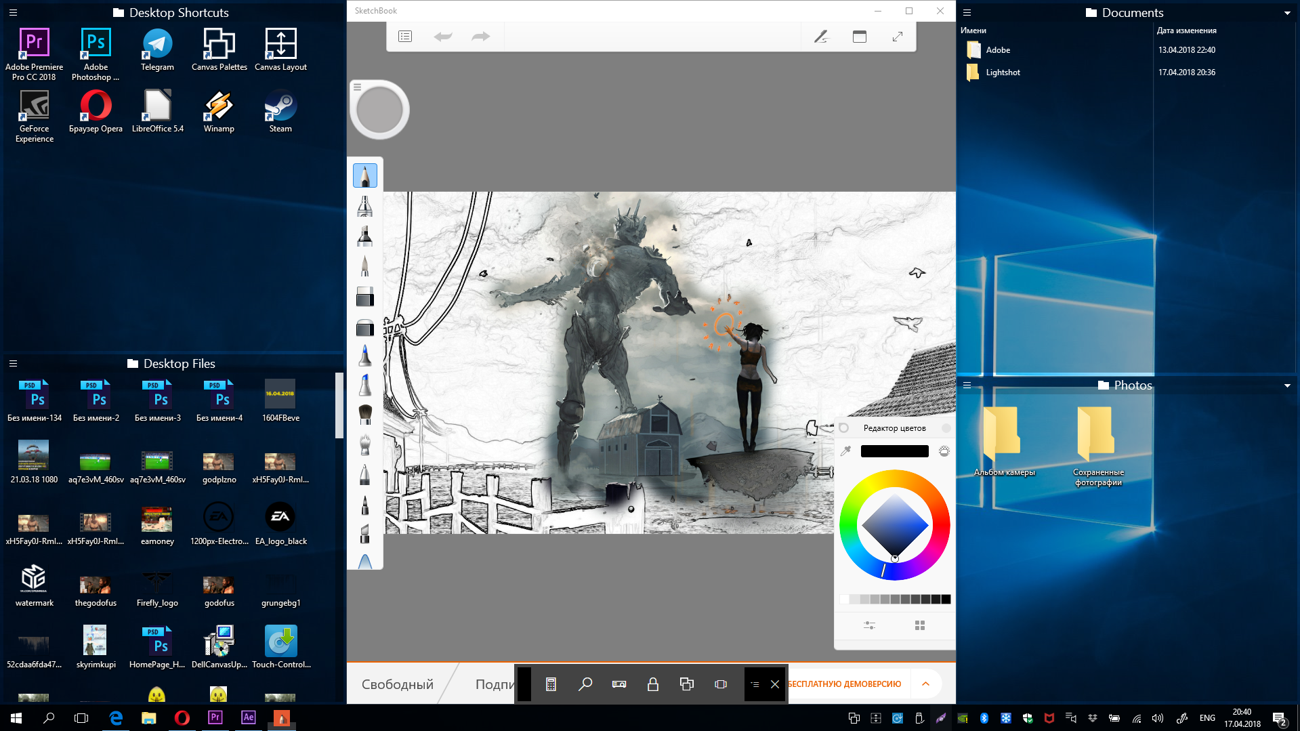Select the Без имени-134 PSD file
The width and height of the screenshot is (1300, 731).
point(34,401)
